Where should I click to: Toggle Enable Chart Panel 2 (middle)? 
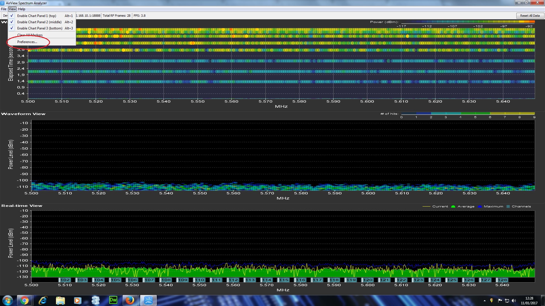point(39,22)
